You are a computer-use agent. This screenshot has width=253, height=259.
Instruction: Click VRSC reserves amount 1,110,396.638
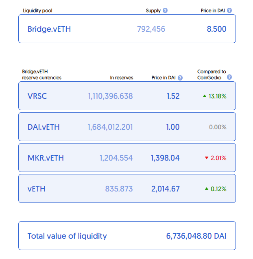110,96
